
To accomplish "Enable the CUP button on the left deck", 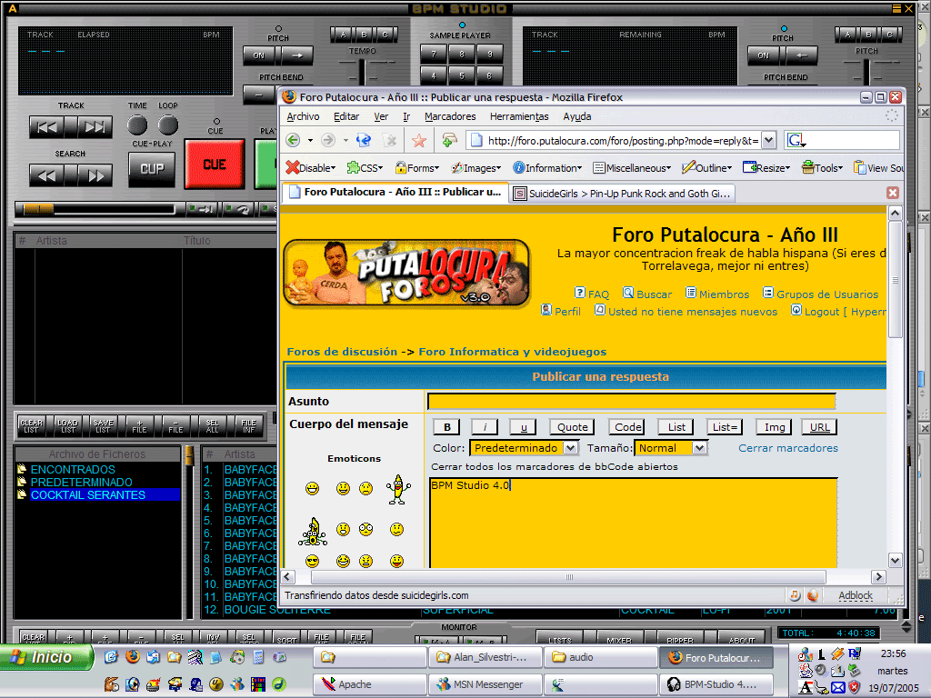I will pos(151,168).
